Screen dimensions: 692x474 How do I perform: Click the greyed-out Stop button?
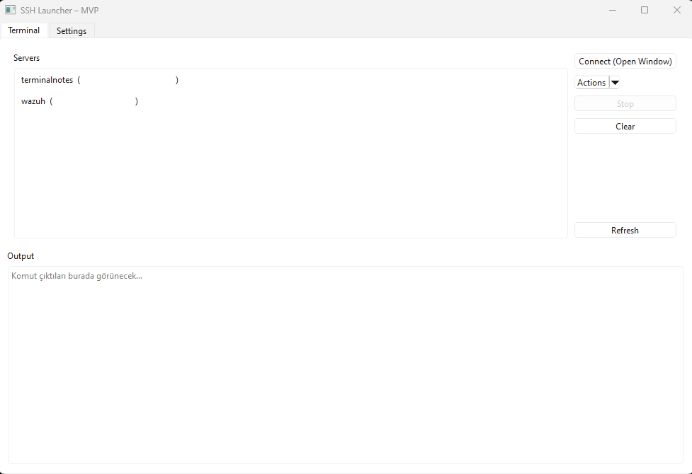pos(625,104)
